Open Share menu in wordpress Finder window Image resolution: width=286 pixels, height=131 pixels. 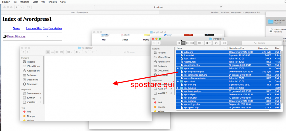216,43
